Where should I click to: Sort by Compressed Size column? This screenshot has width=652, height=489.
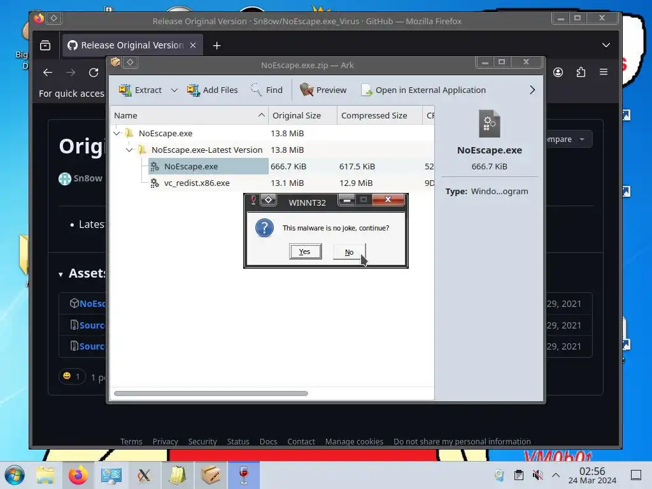(379, 115)
